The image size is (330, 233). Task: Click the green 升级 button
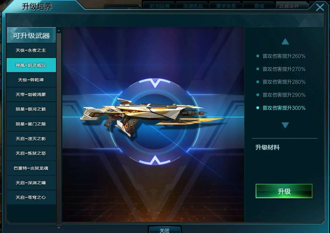[284, 191]
